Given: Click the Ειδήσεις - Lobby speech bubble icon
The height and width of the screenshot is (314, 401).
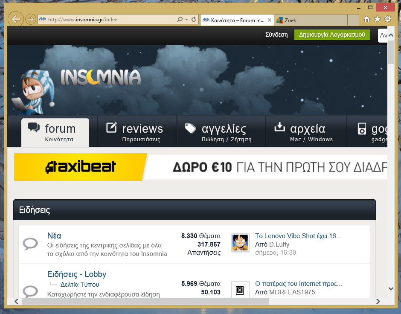Looking at the screenshot, I should [x=30, y=291].
